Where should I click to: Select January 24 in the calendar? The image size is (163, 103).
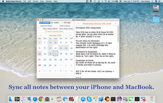pos(55,60)
